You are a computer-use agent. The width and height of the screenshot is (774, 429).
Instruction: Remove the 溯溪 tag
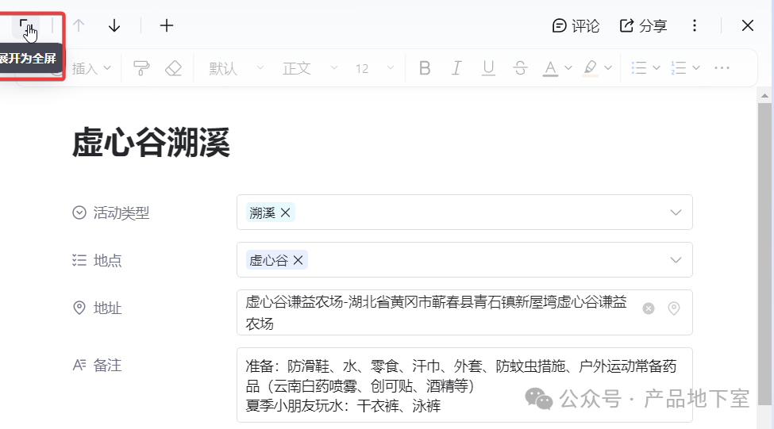pyautogui.click(x=285, y=213)
